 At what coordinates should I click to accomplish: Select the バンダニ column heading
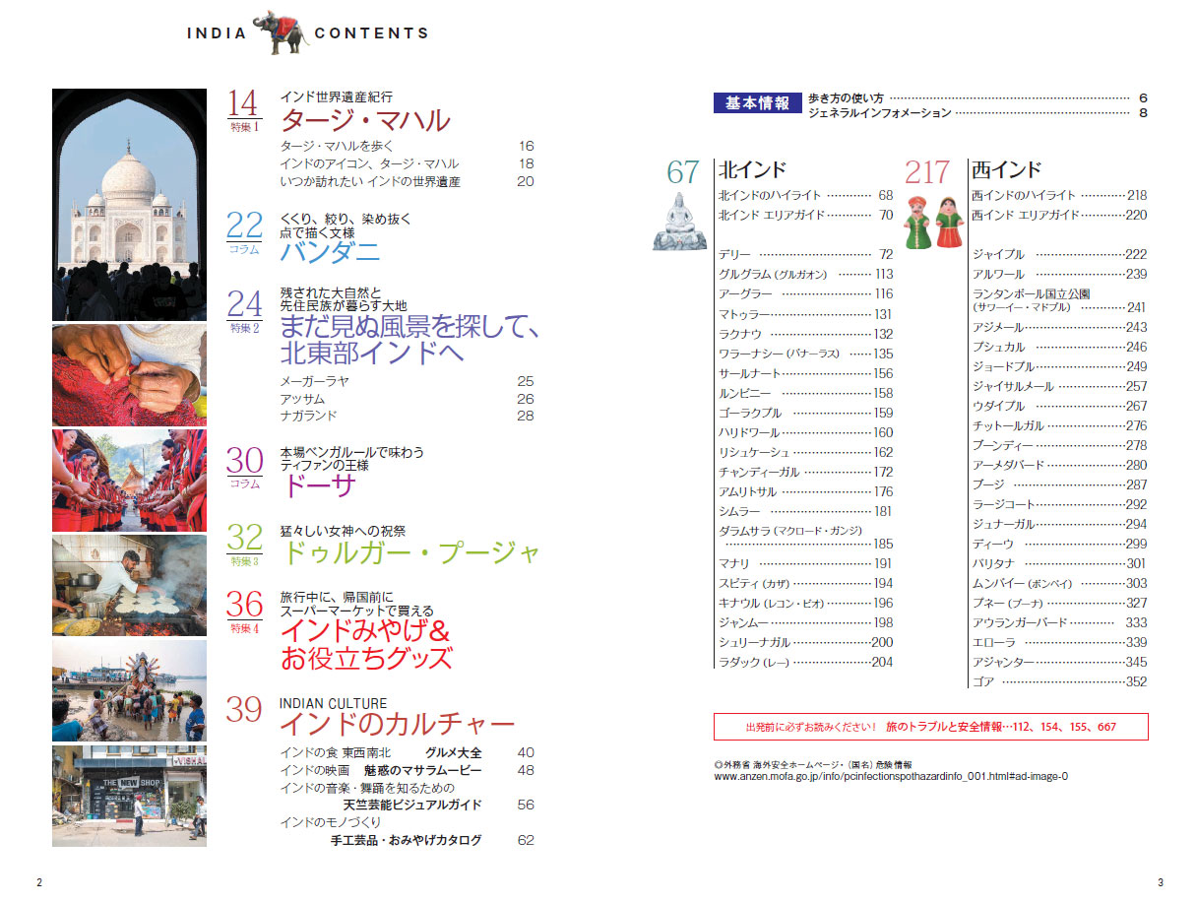point(330,252)
